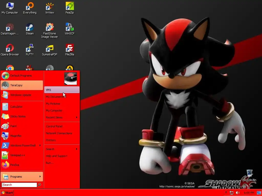Open Default Programs from Start menu
Viewport: 262px width, 196px height.
tap(22, 76)
